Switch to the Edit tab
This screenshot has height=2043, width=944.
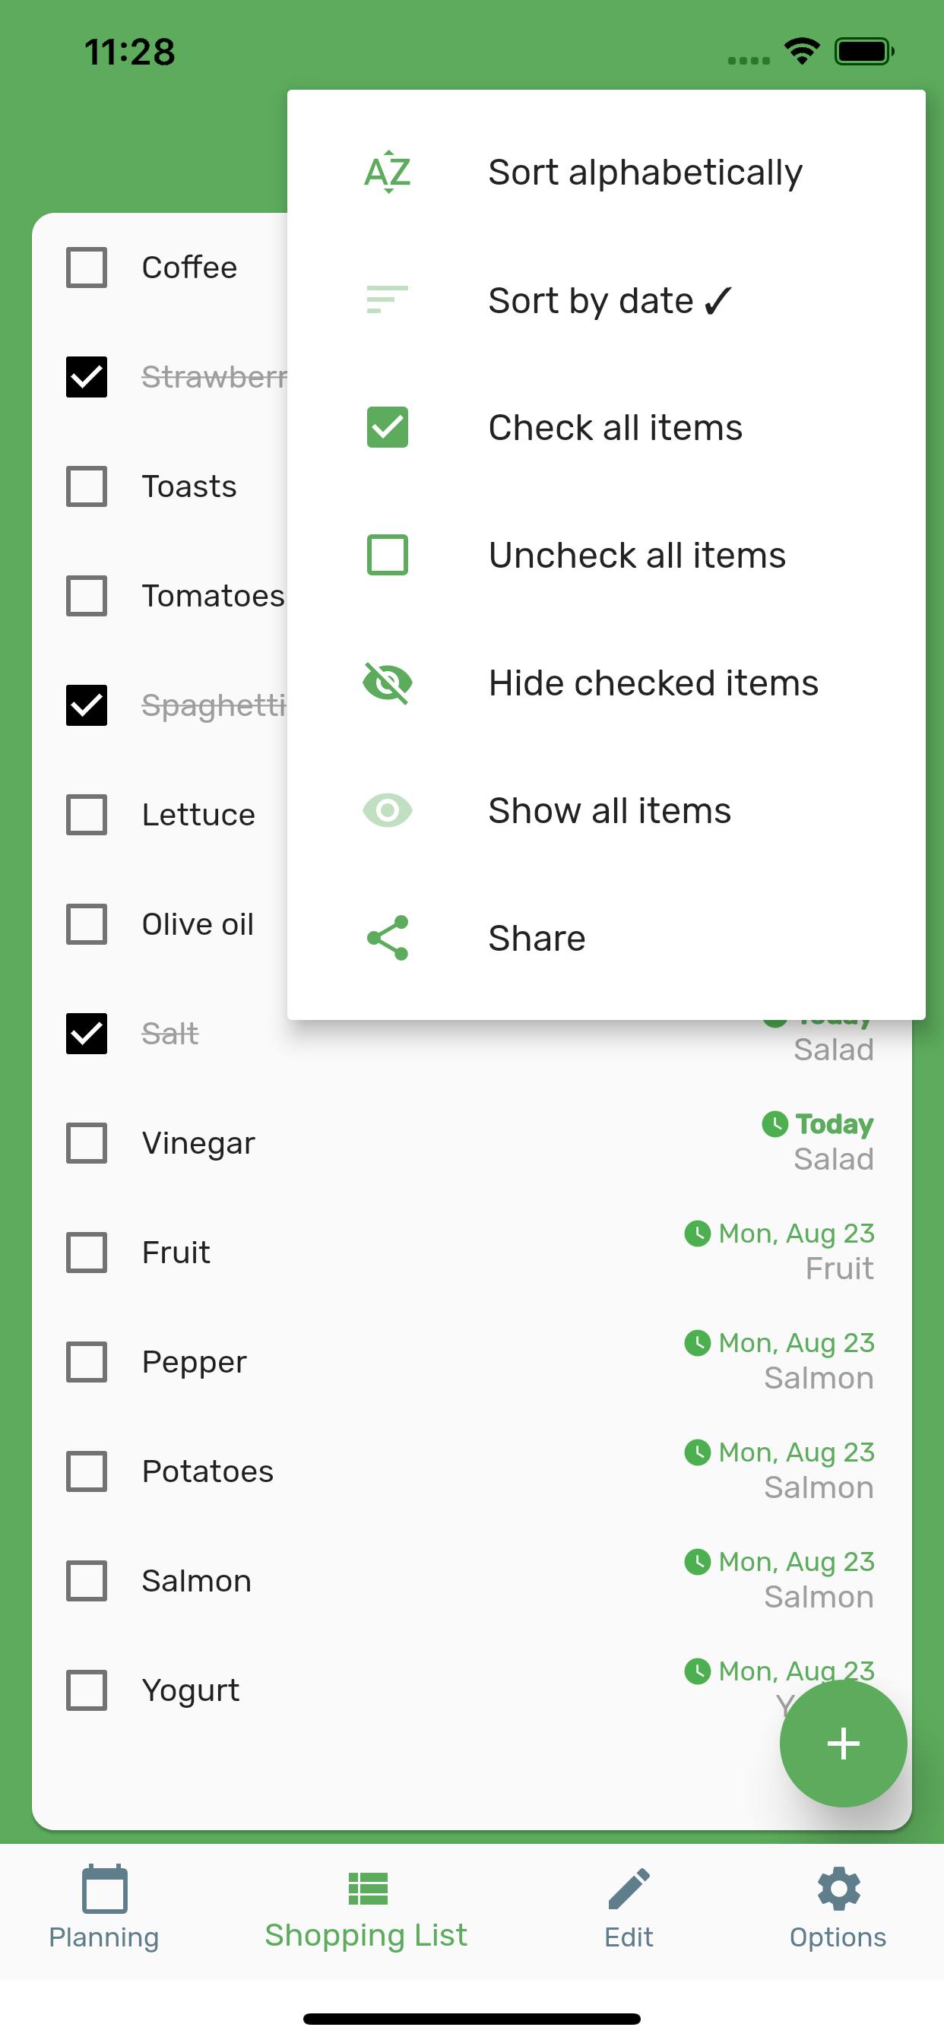(629, 1908)
